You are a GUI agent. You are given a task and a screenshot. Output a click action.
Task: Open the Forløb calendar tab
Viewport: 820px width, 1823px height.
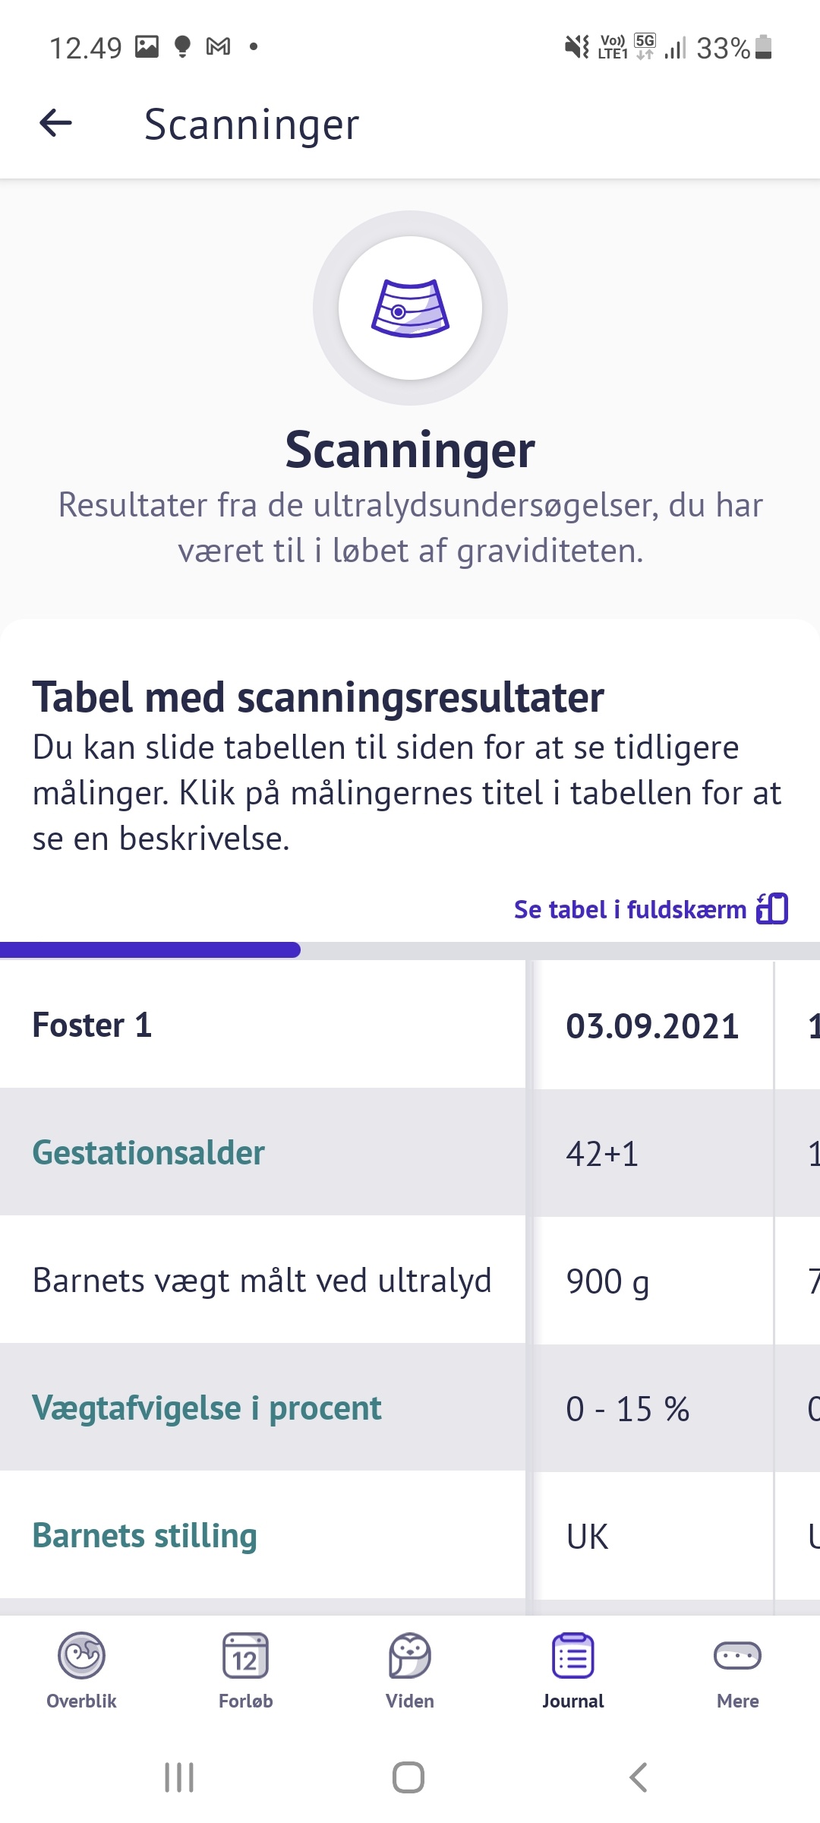coord(245,1670)
